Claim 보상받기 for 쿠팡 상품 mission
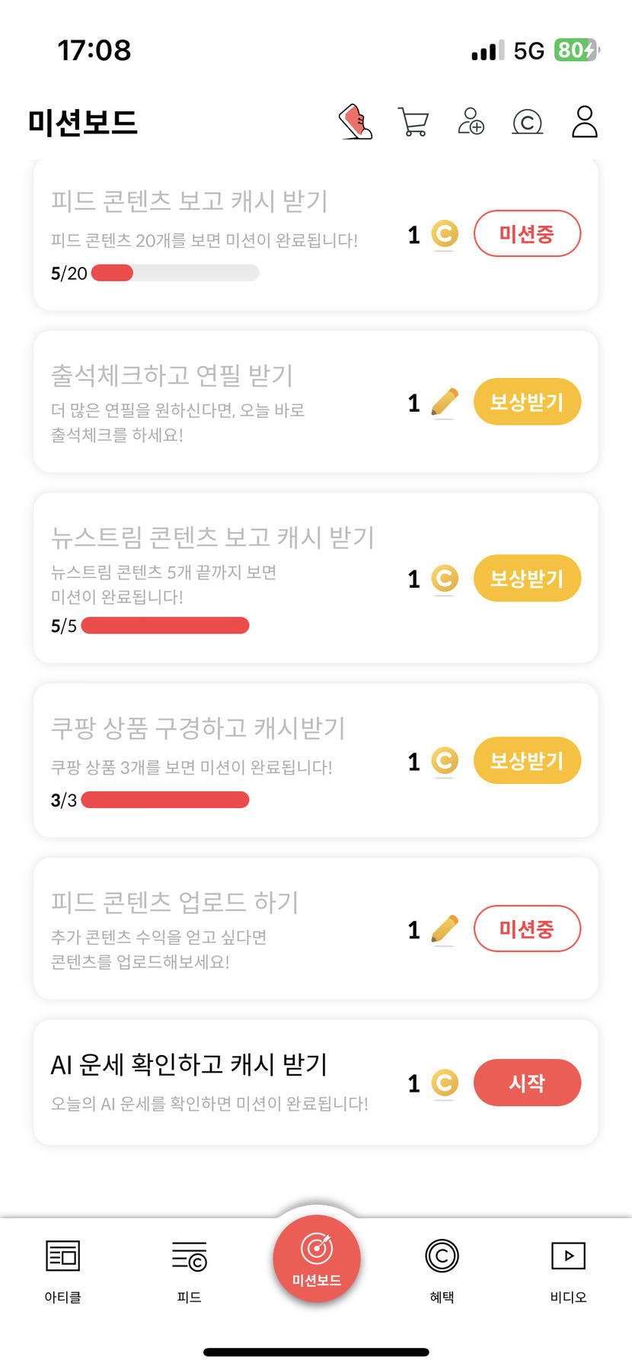632x1370 pixels. coord(527,761)
